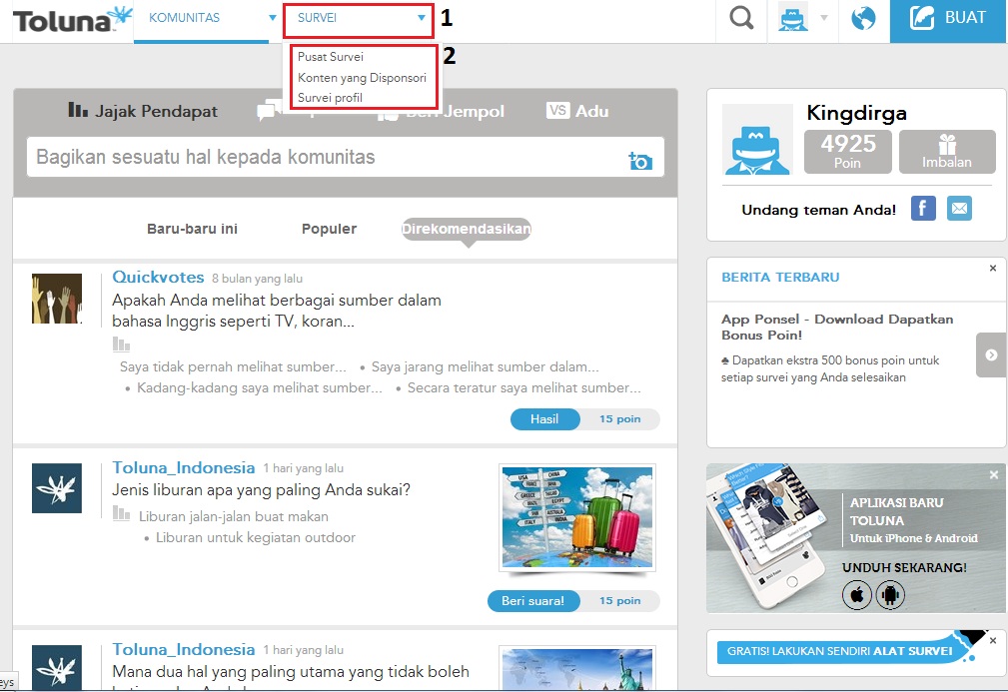Image resolution: width=1008 pixels, height=692 pixels.
Task: Open Toluna_Indonesia link on last post
Action: [183, 650]
